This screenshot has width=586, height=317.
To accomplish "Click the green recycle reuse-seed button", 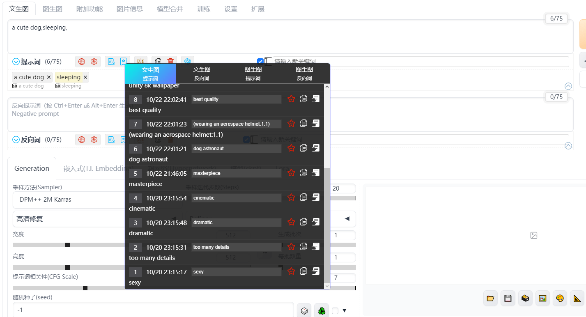I will pyautogui.click(x=322, y=311).
